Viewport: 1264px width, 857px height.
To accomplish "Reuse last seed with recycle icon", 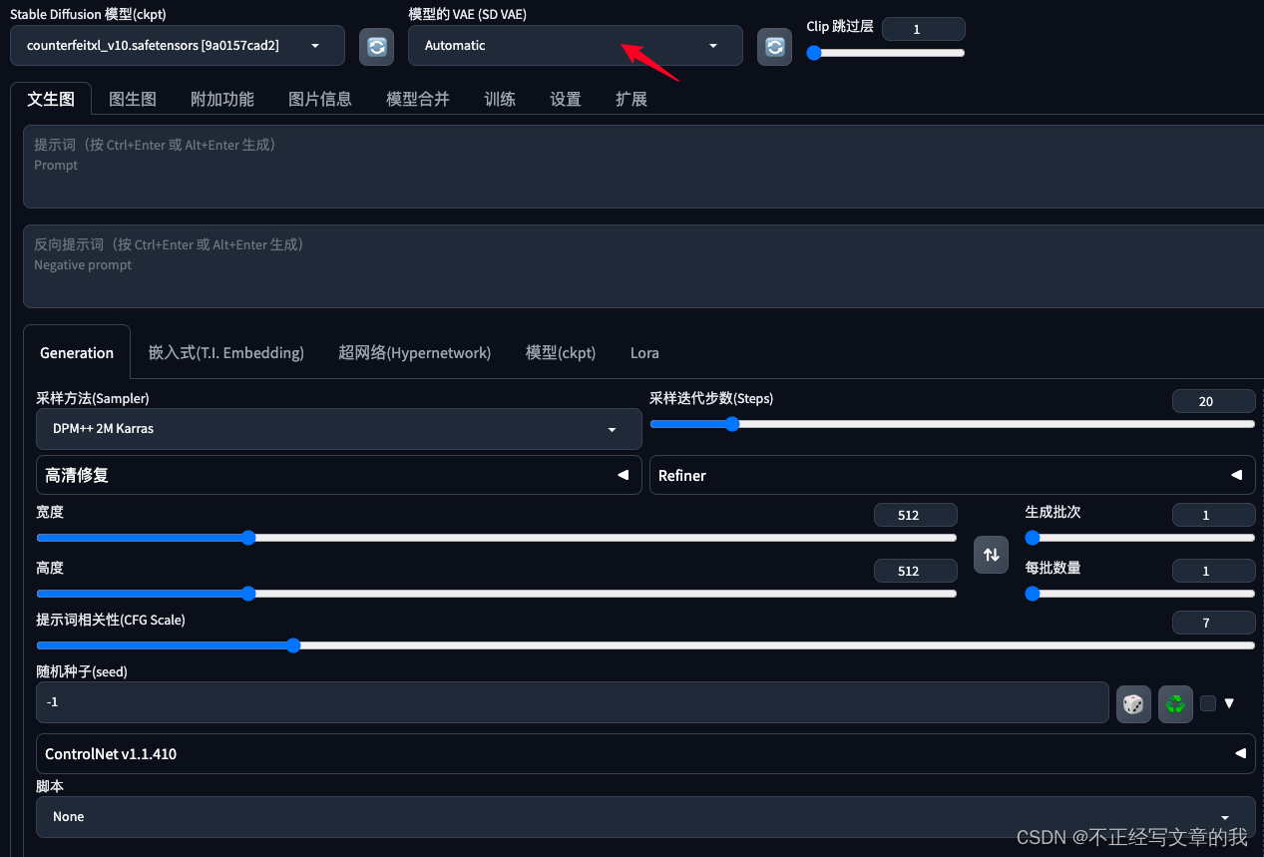I will point(1175,703).
